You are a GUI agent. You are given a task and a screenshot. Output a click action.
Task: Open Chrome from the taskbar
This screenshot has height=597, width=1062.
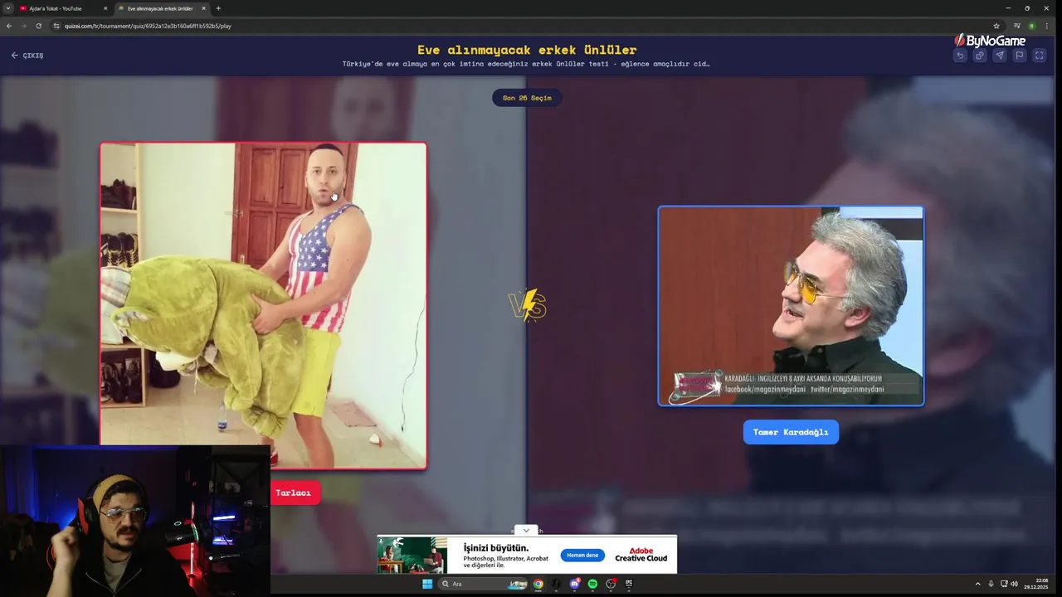(538, 584)
